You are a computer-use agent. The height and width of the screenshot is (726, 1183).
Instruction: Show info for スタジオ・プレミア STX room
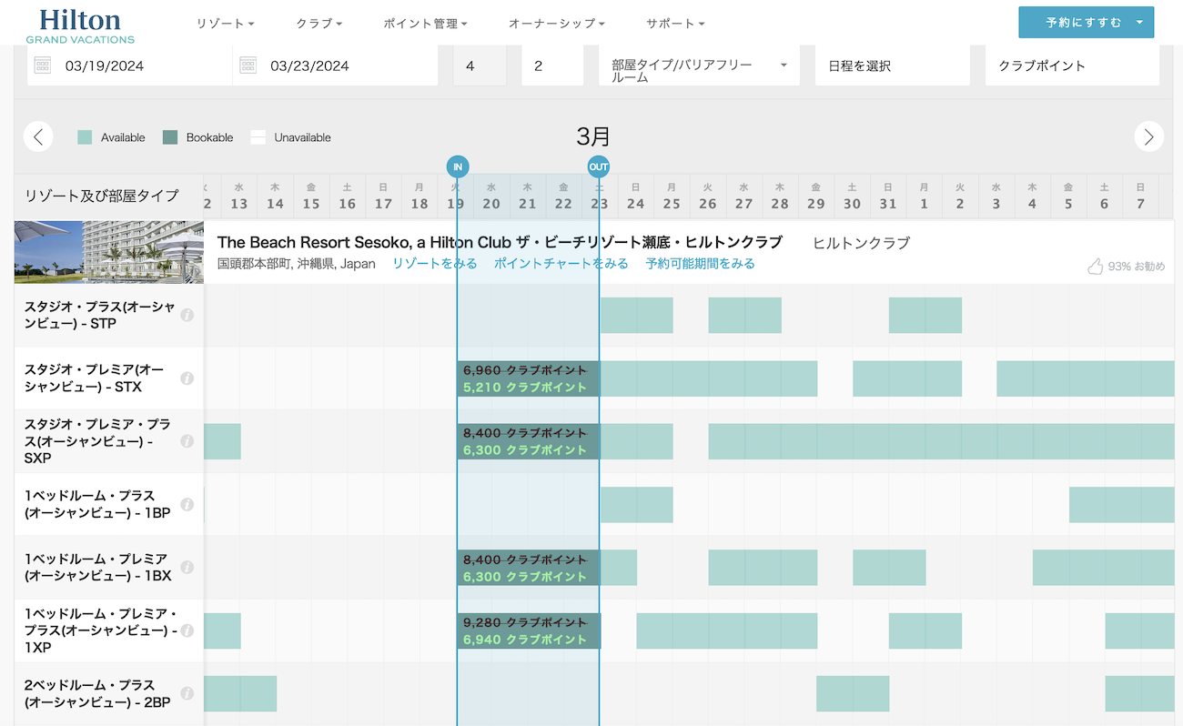[x=187, y=378]
